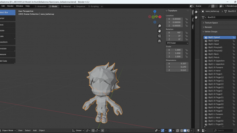Switch to material preview shading
This screenshot has height=133, width=237.
(x=188, y=130)
